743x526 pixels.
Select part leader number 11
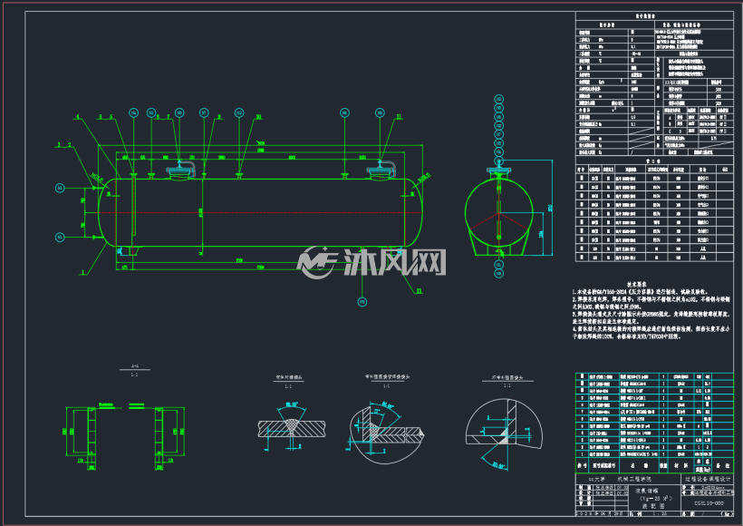[x=399, y=116]
